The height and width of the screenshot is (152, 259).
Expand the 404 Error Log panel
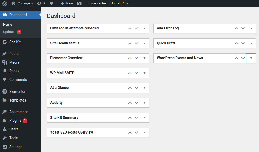251,28
